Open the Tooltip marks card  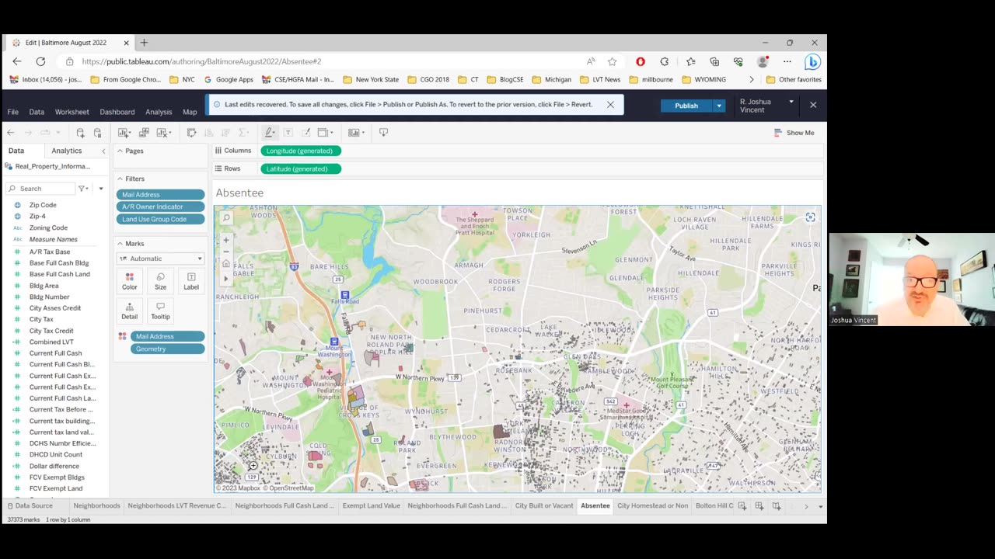click(x=160, y=311)
